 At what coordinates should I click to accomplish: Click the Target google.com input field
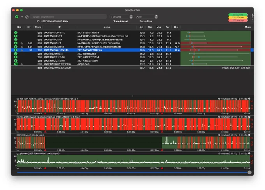[68, 17]
